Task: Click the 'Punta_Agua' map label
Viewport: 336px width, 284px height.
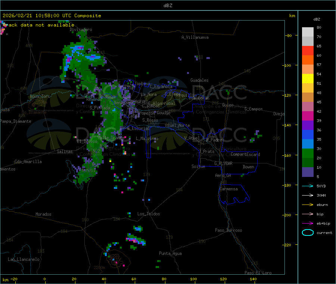Action: [x=170, y=253]
